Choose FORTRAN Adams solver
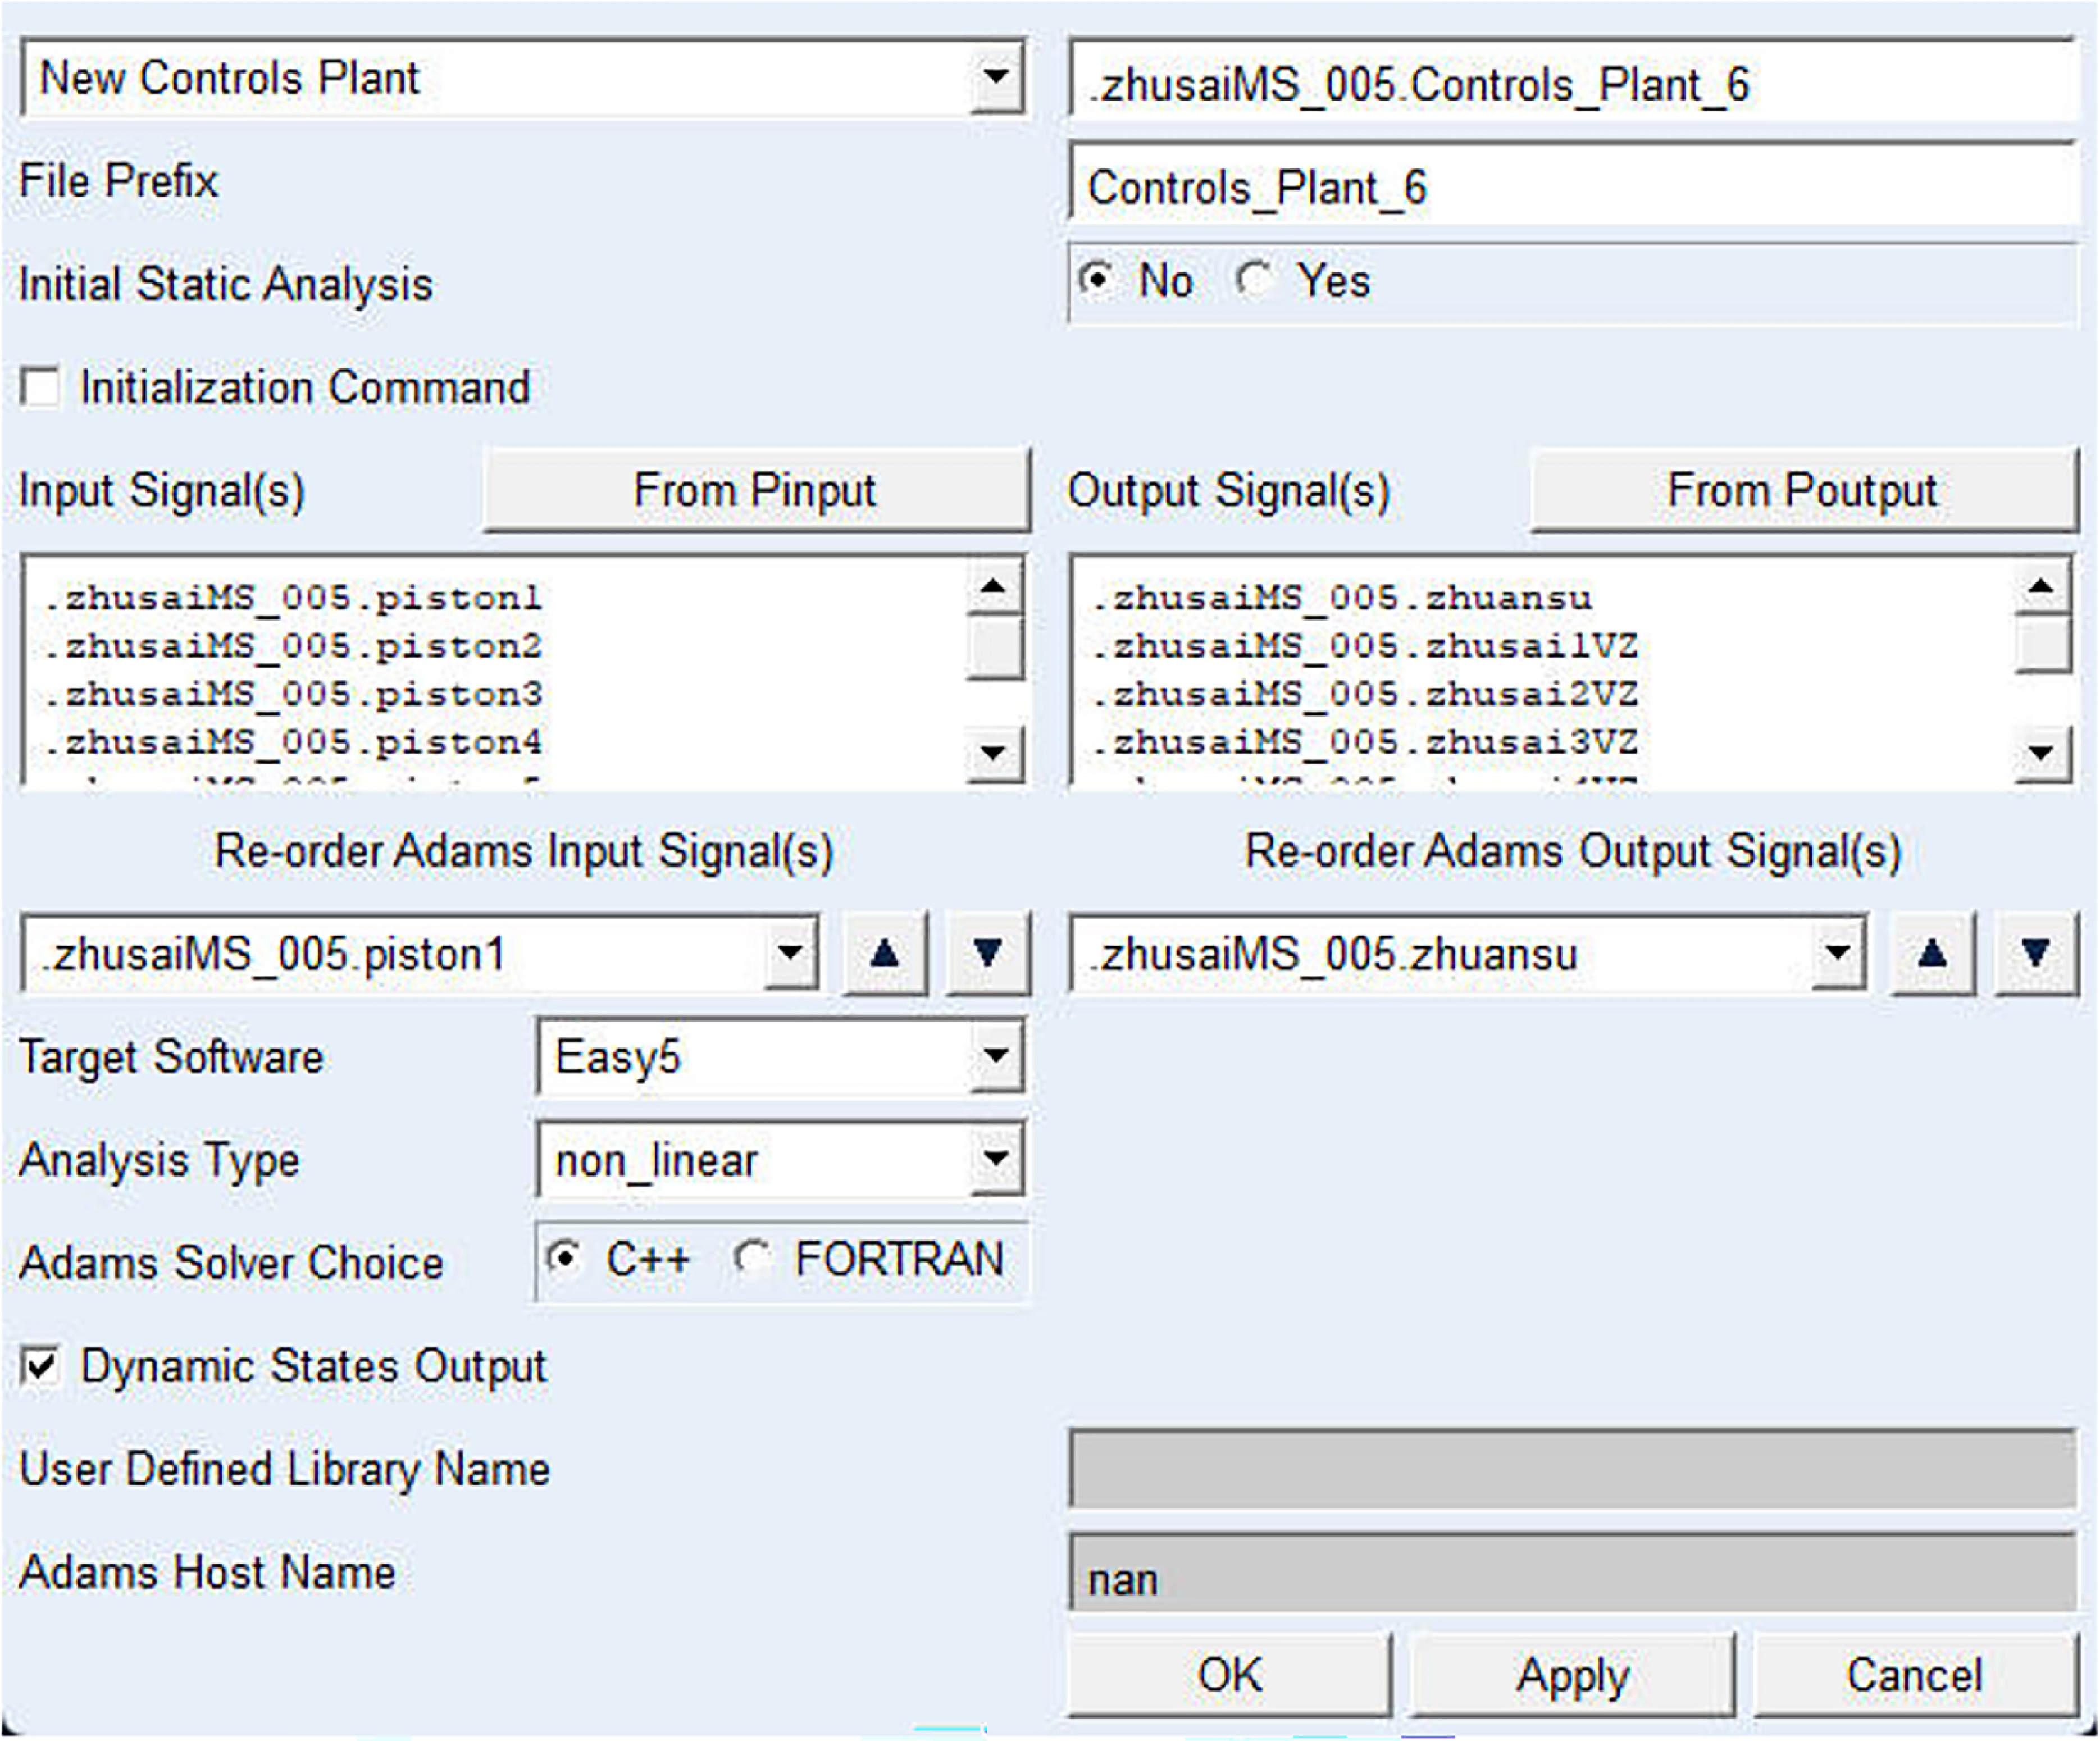The height and width of the screenshot is (1741, 2100). [x=752, y=1258]
